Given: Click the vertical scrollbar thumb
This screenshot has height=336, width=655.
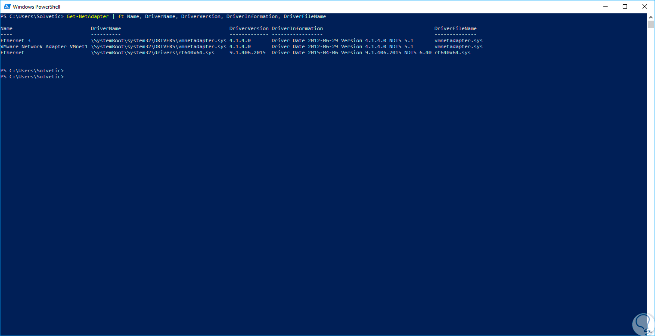Looking at the screenshot, I should coord(651,24).
